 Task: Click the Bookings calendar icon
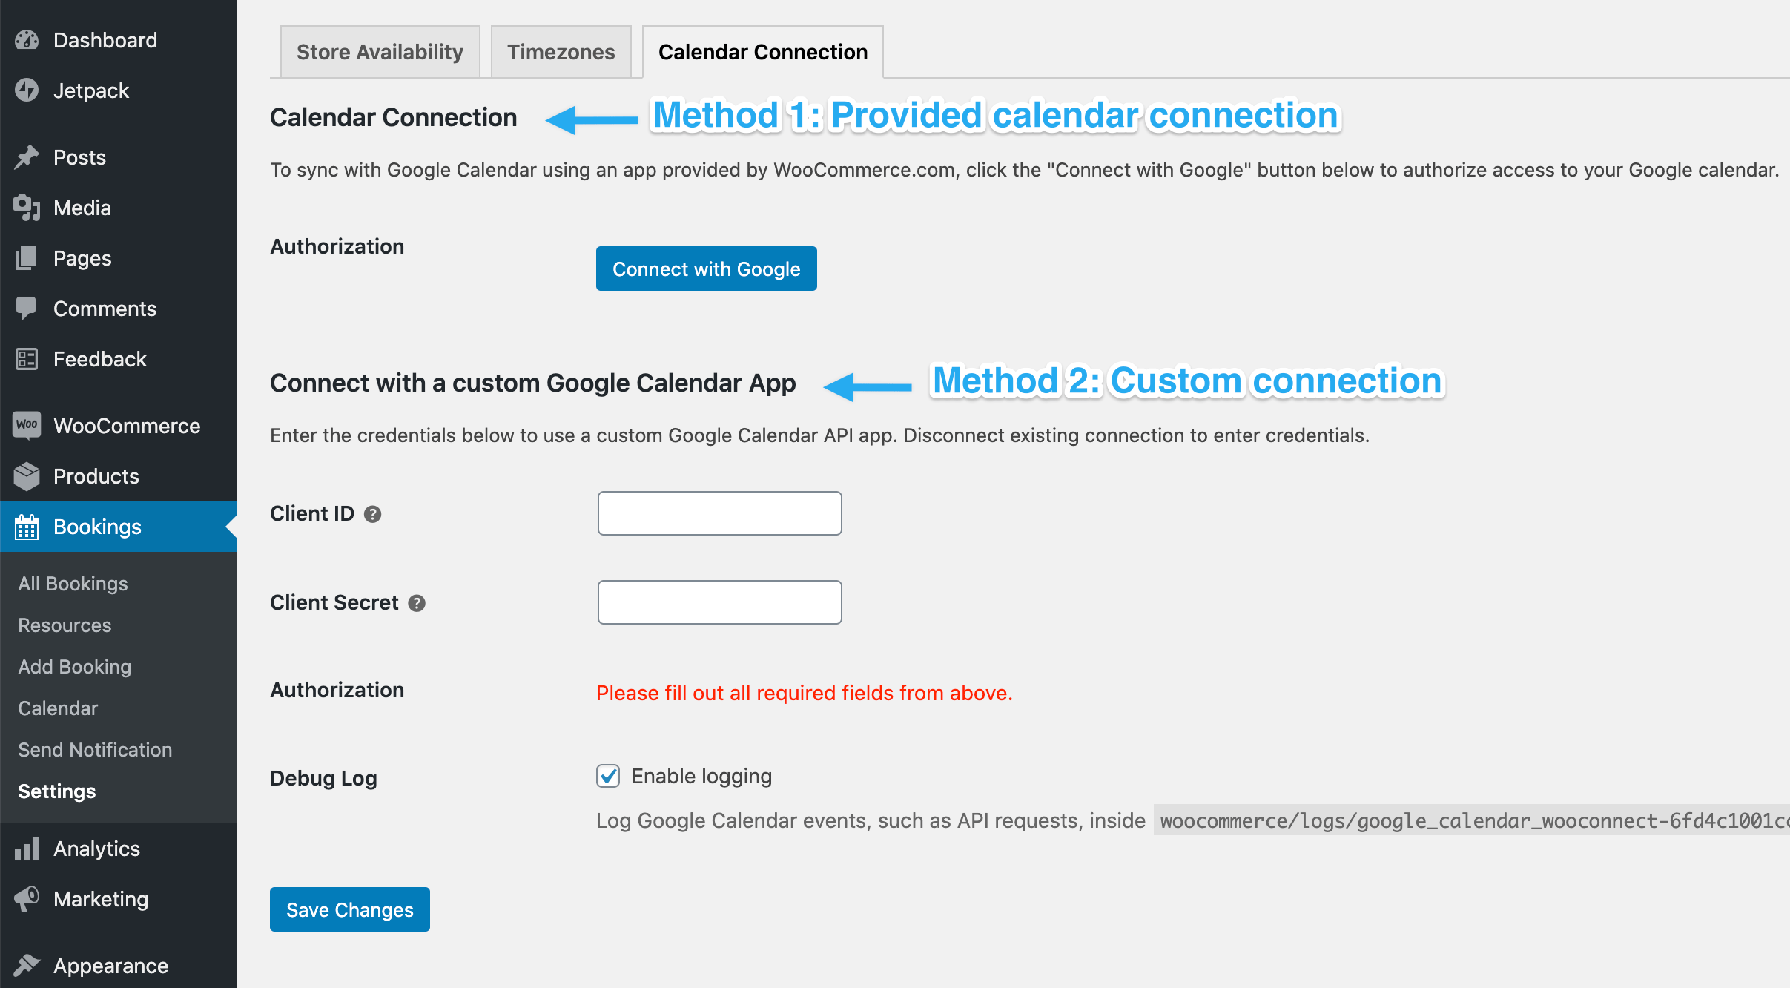27,527
